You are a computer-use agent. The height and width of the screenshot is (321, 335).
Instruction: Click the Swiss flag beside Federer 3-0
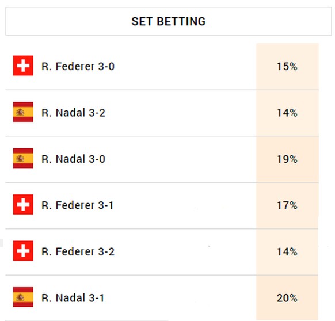coord(23,66)
